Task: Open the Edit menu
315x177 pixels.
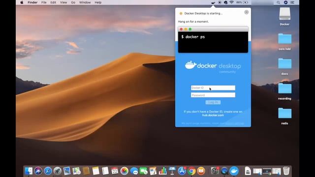Action: click(53, 2)
